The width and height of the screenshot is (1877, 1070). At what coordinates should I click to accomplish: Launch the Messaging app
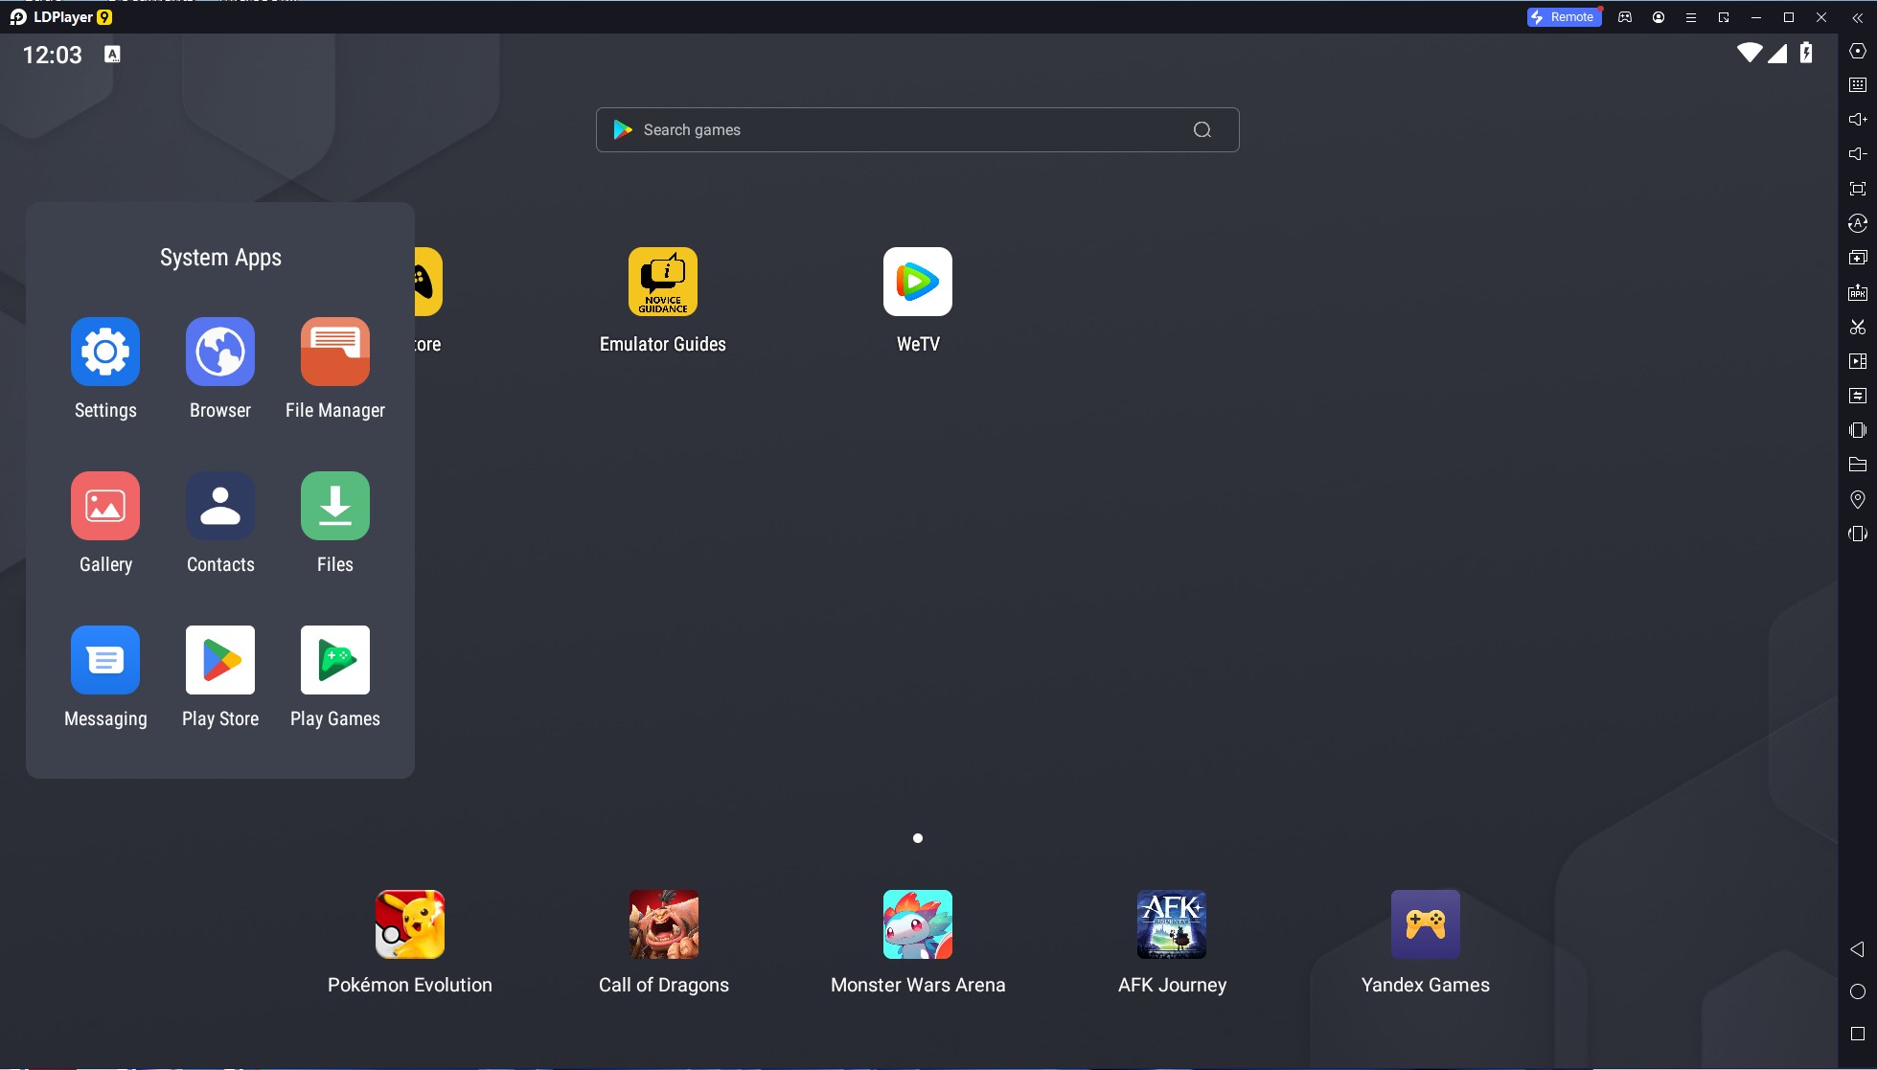[x=105, y=660]
